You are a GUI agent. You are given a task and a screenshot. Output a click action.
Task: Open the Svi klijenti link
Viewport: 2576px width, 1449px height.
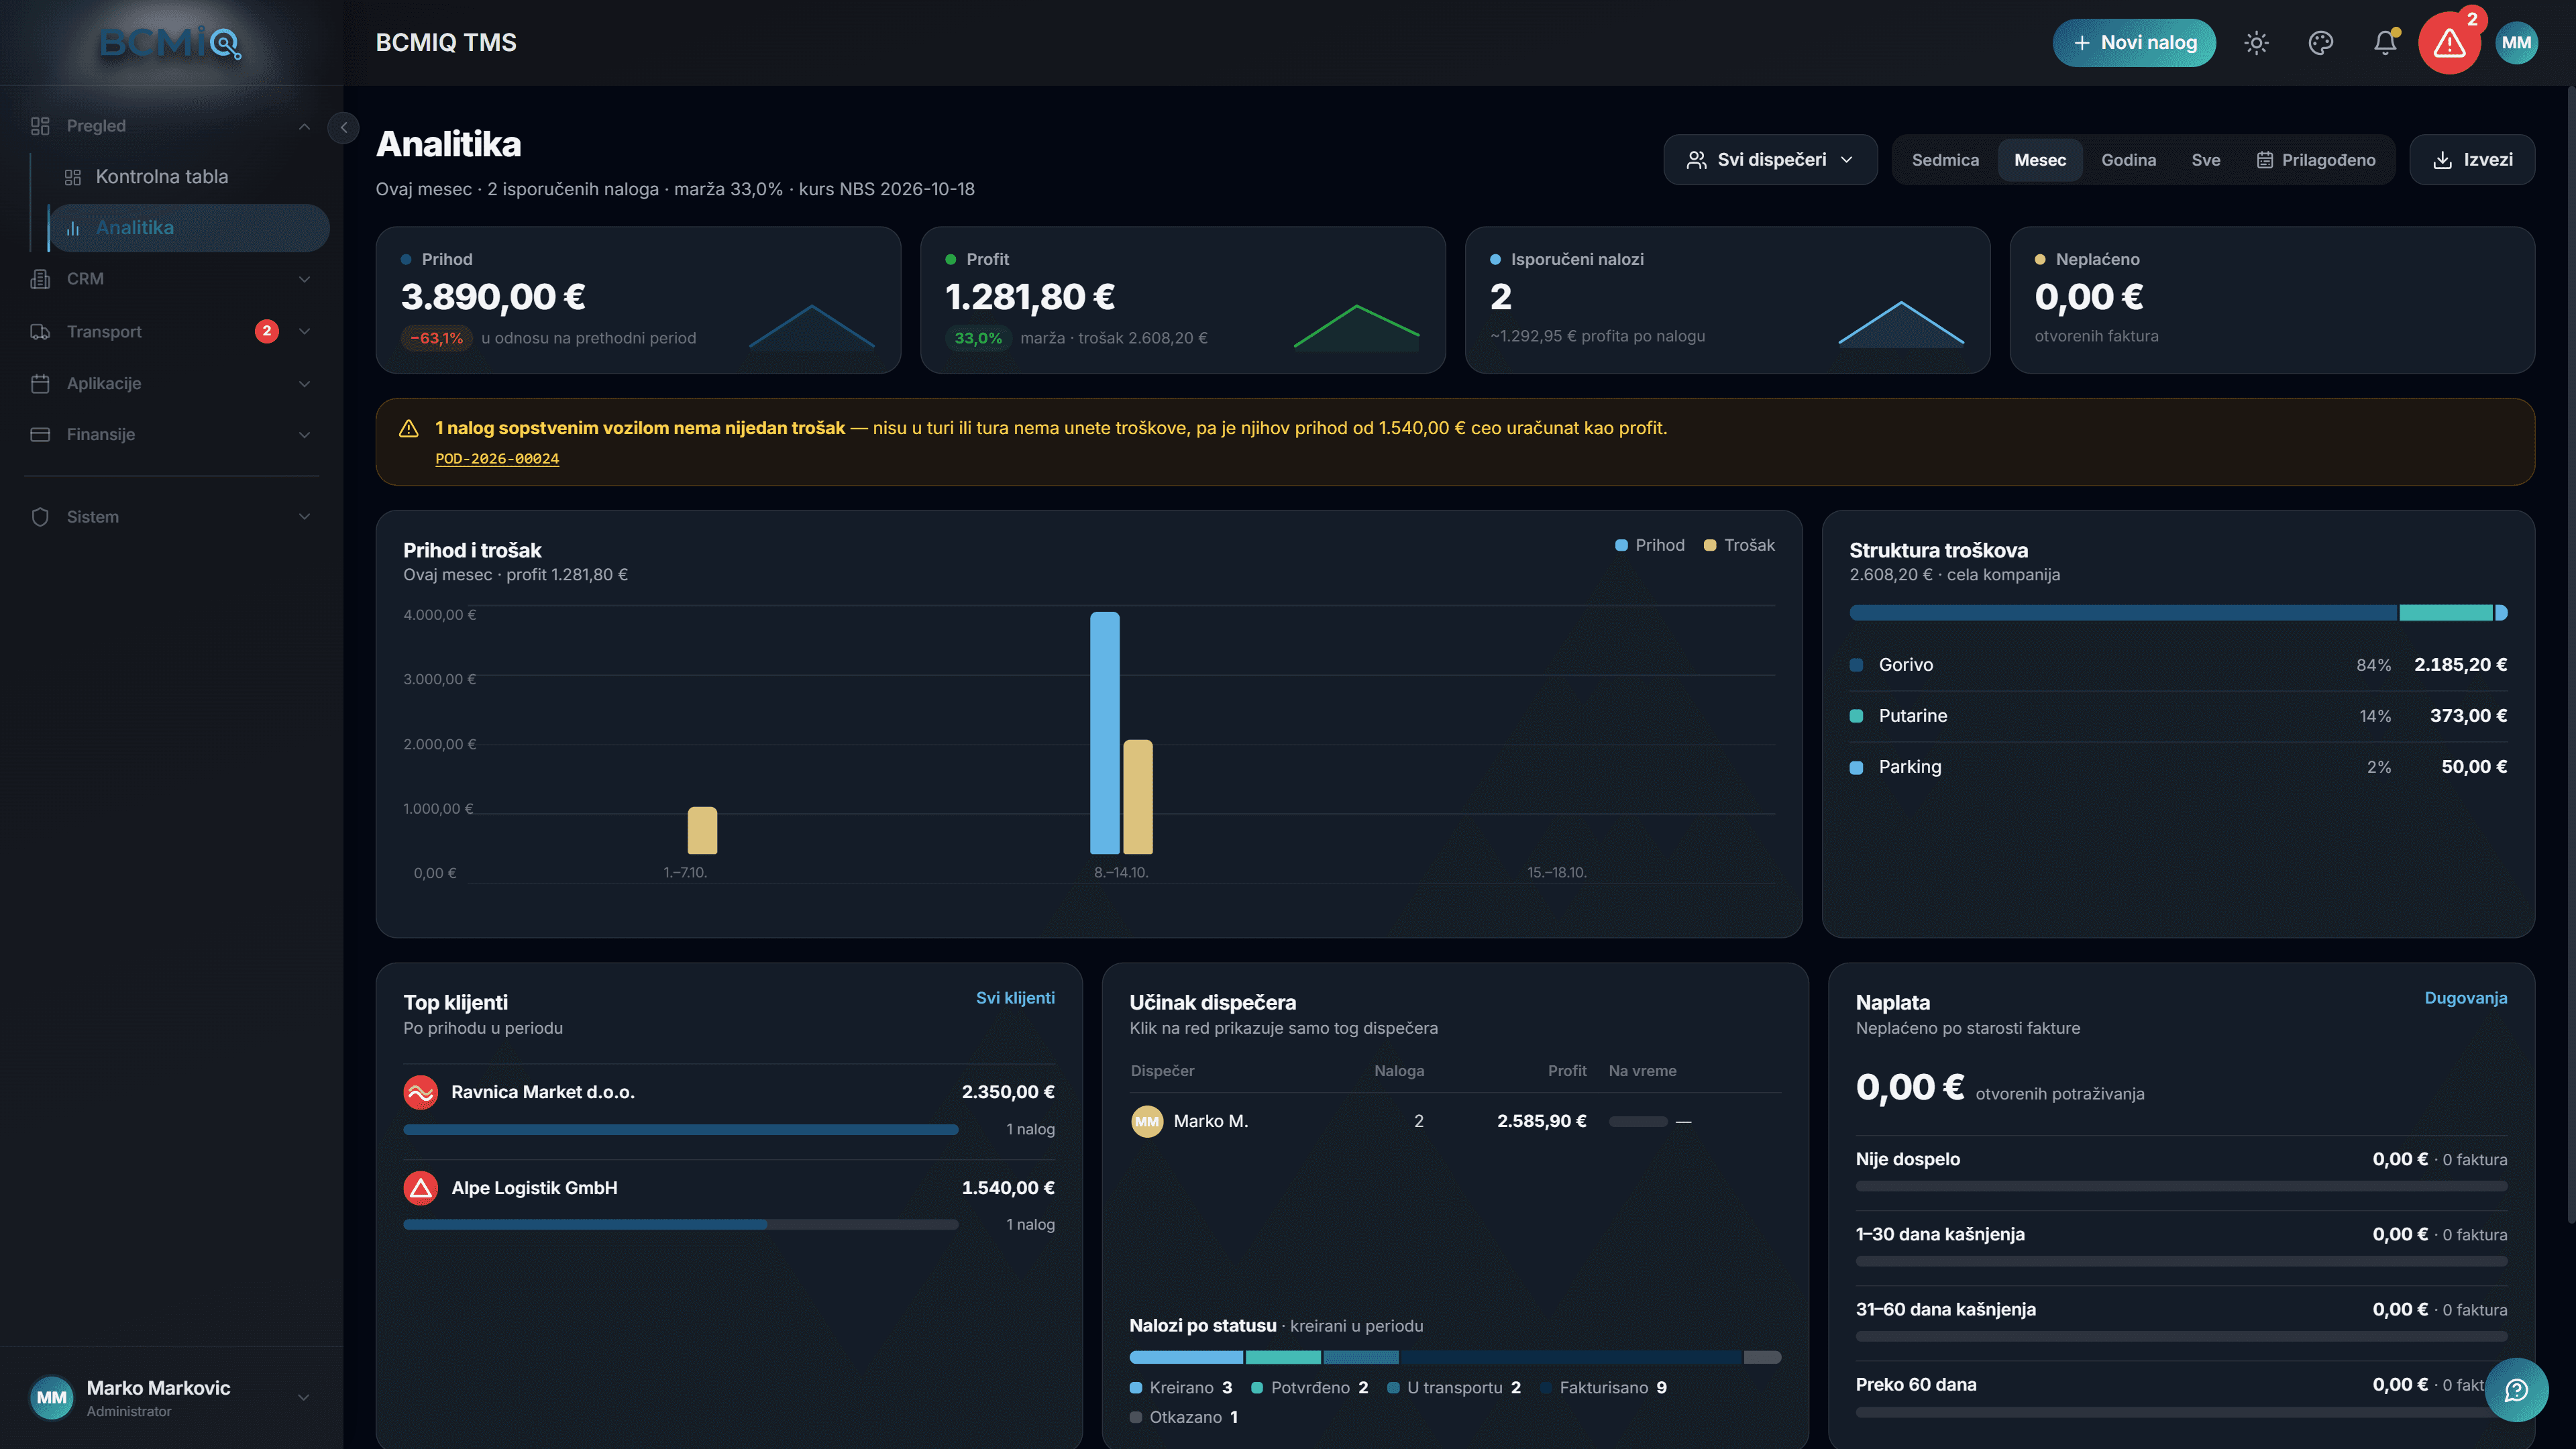pyautogui.click(x=1015, y=998)
